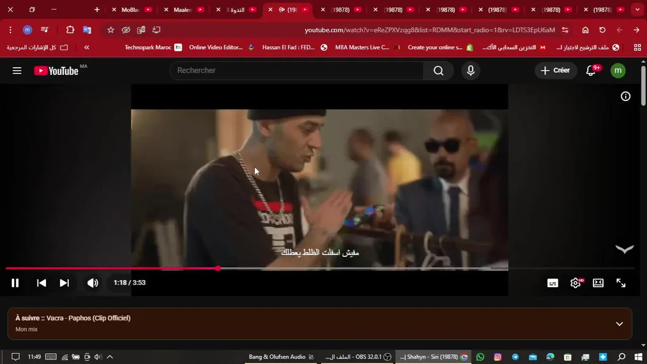This screenshot has width=647, height=364.
Task: Open WhatsApp from taskbar
Action: [x=480, y=357]
